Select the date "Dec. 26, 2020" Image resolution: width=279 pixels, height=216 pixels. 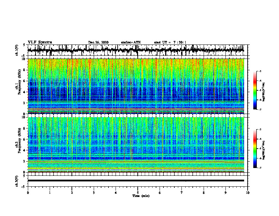point(98,42)
